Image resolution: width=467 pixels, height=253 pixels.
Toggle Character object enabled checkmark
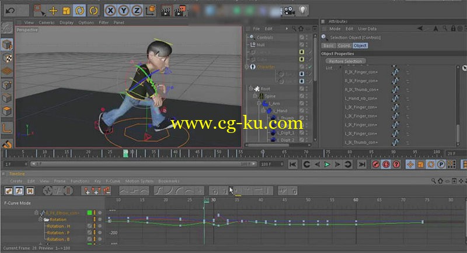310,66
